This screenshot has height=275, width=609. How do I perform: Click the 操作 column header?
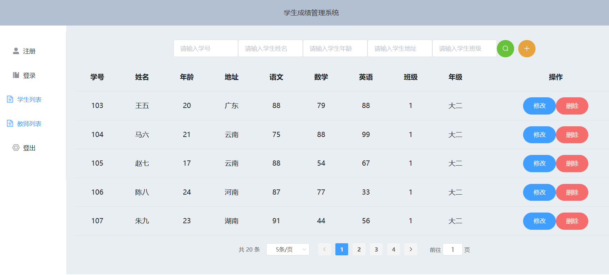click(556, 77)
